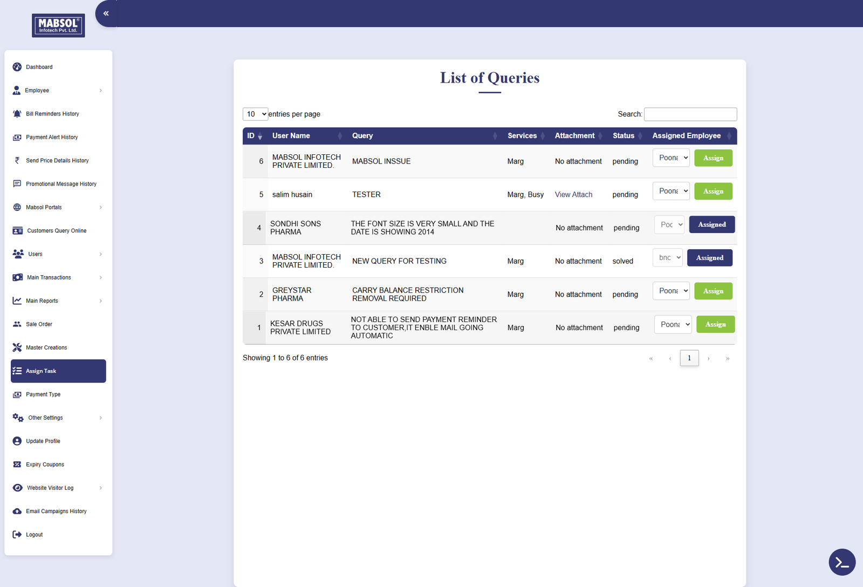Select Assign Task in the sidebar
863x587 pixels.
pos(58,371)
